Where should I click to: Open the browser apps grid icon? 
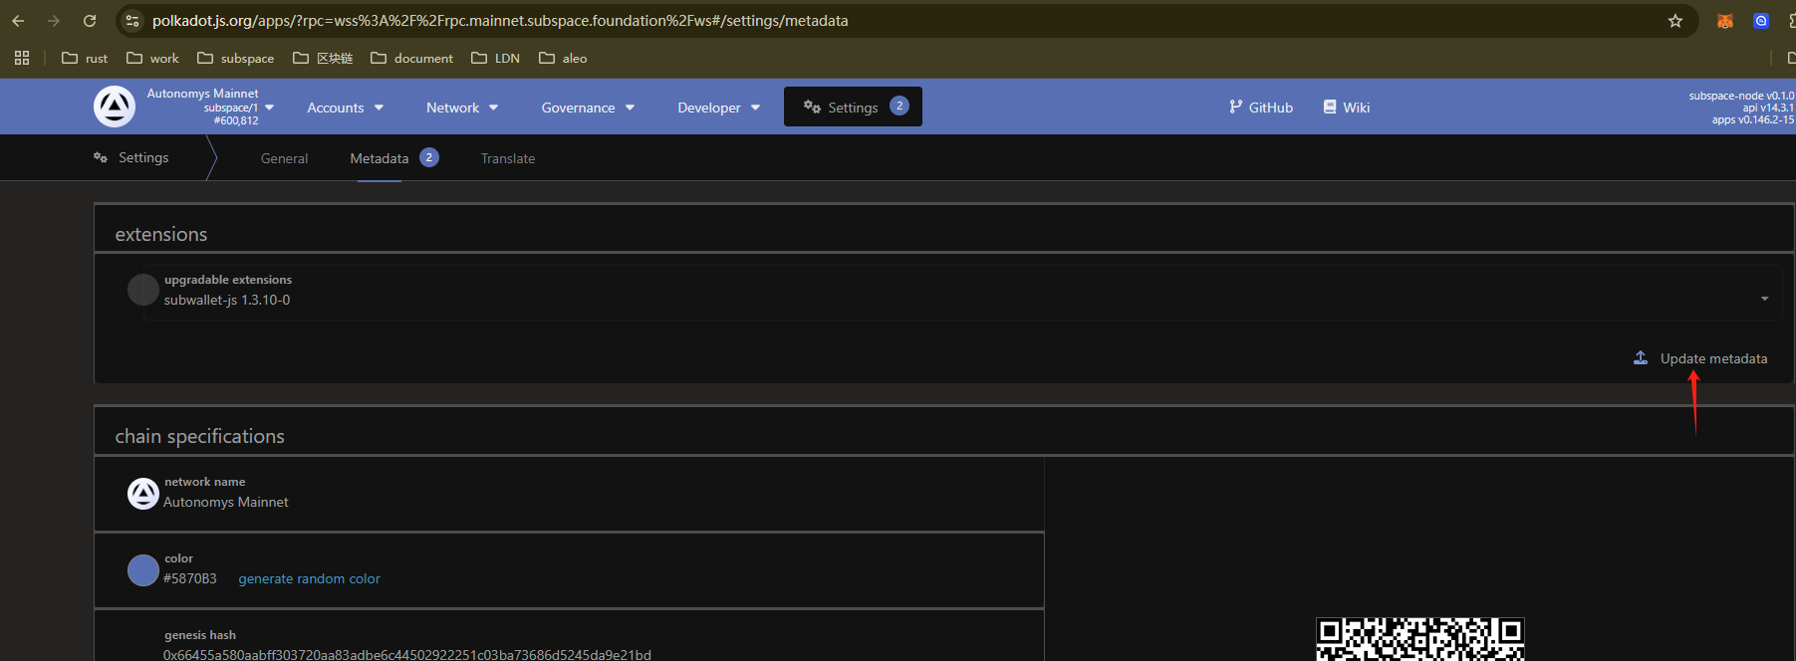click(22, 58)
